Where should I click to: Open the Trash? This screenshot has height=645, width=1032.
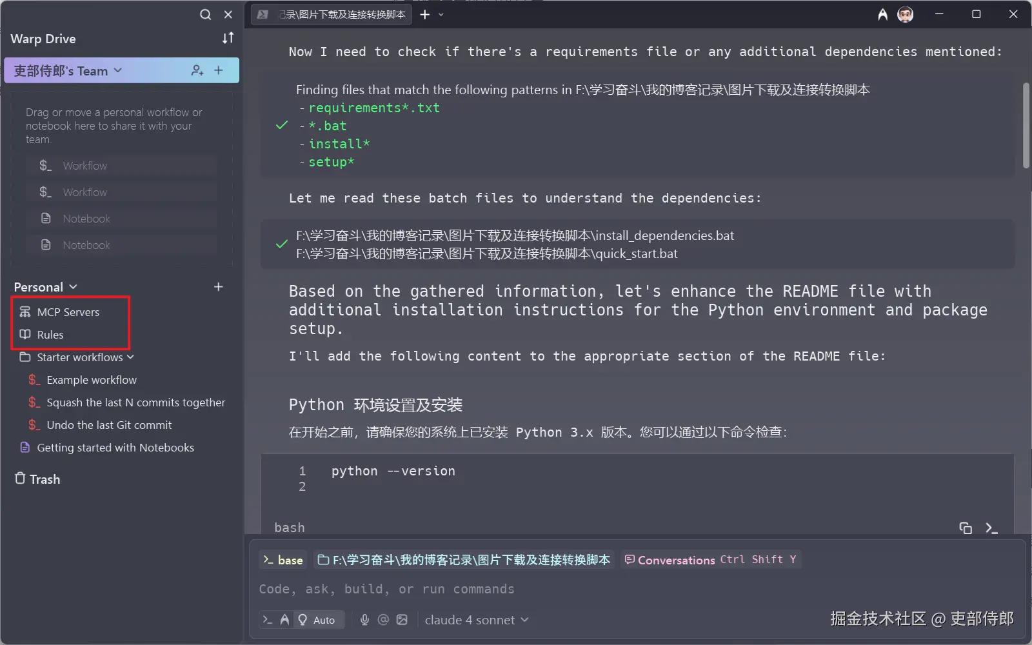(37, 479)
